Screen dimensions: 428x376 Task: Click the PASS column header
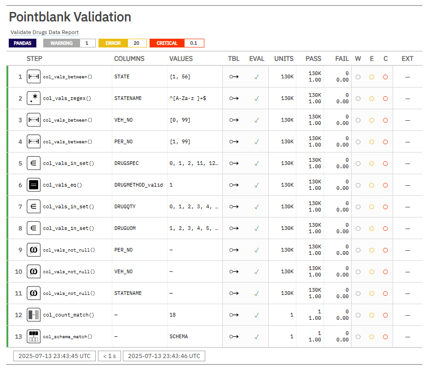(313, 59)
